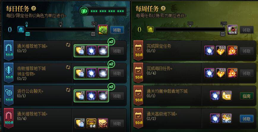This screenshot has height=132, width=258.
Task: Click the 200 gold ticket reward icon
Action: tap(227, 96)
